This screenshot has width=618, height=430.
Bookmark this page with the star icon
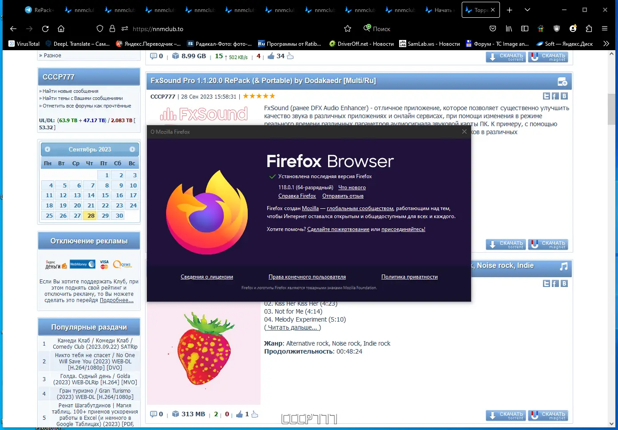pos(348,29)
